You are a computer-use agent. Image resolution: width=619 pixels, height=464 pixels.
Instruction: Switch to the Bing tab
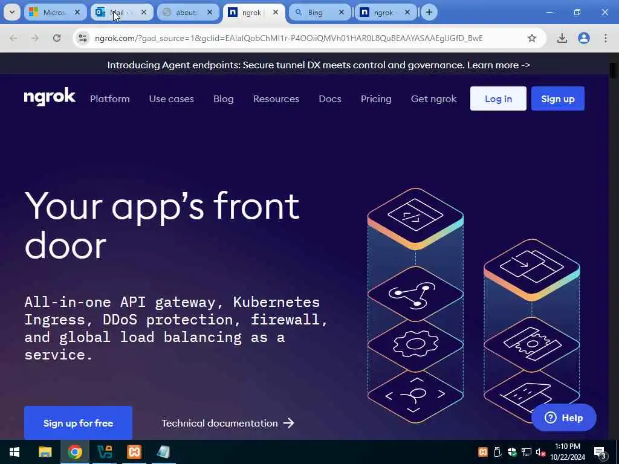(x=320, y=12)
